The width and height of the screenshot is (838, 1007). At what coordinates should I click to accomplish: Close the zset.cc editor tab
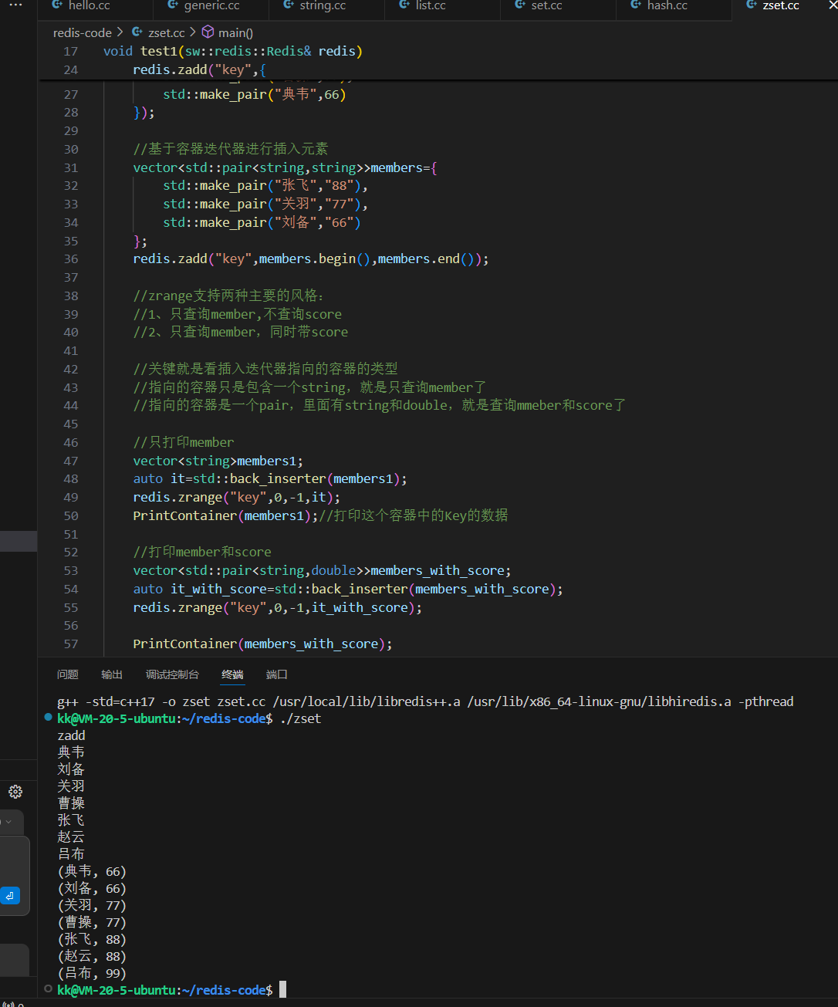coord(833,5)
